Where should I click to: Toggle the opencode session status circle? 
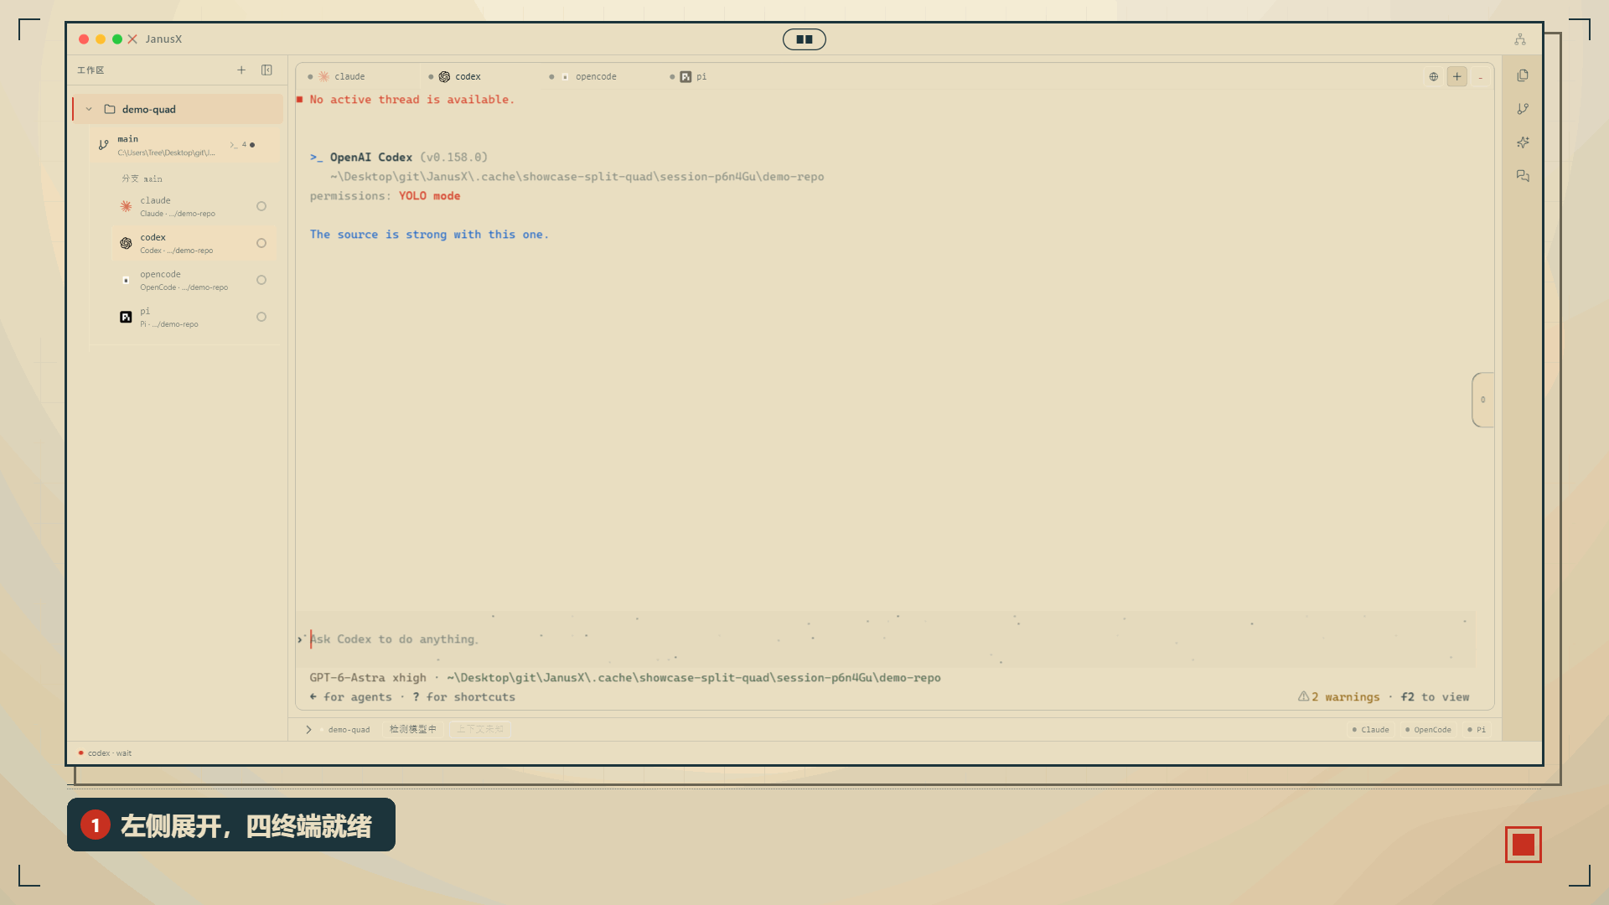click(261, 280)
